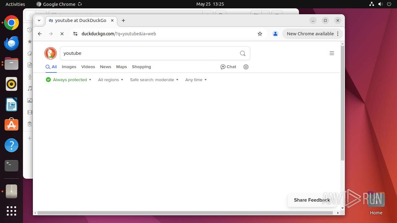
Task: Go back to the previous page
Action: [40, 34]
